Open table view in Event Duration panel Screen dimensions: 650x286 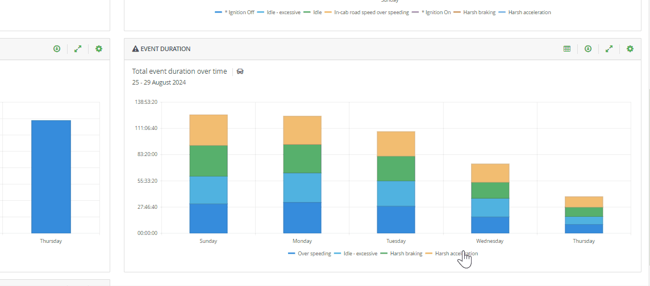tap(566, 49)
